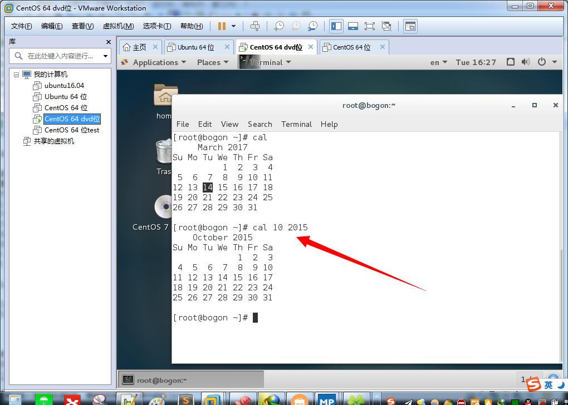Click the highlighted date 14 in calendar
568x405 pixels.
tap(208, 187)
